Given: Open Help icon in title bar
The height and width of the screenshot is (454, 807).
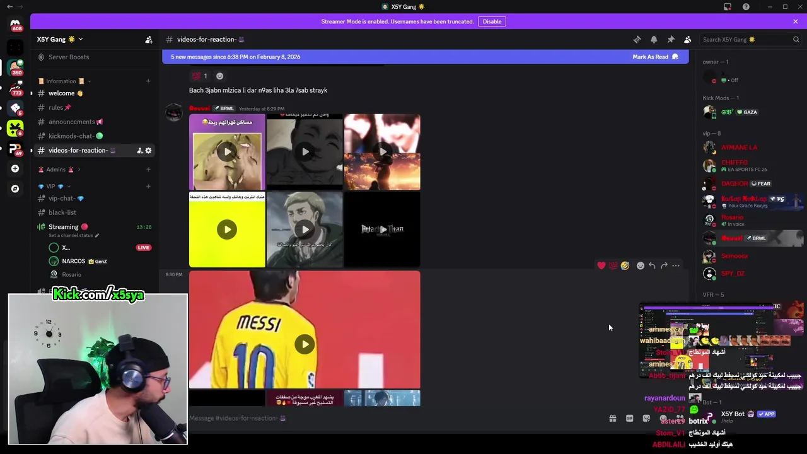Looking at the screenshot, I should (x=746, y=6).
